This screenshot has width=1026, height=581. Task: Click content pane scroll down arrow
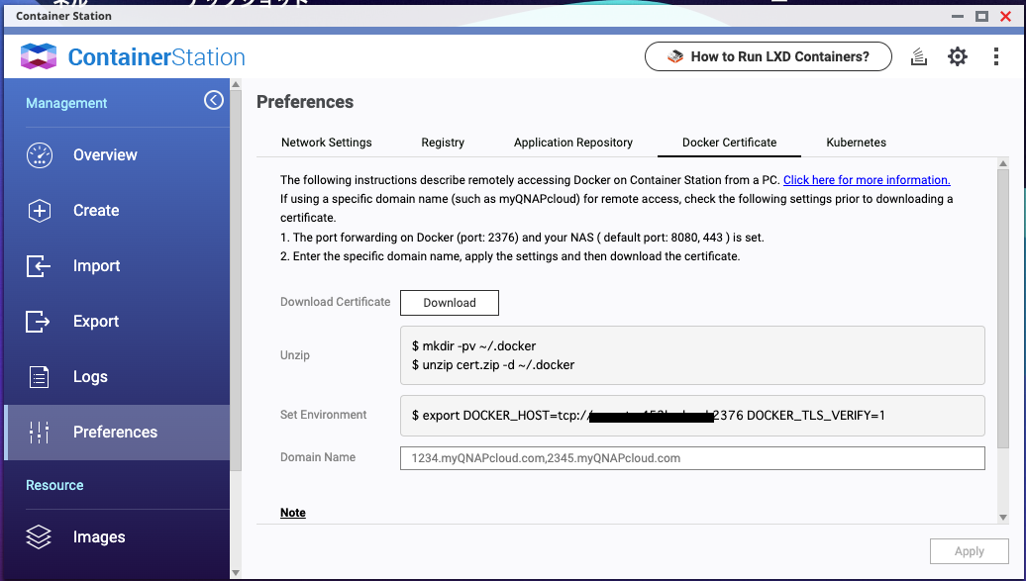(x=1002, y=518)
